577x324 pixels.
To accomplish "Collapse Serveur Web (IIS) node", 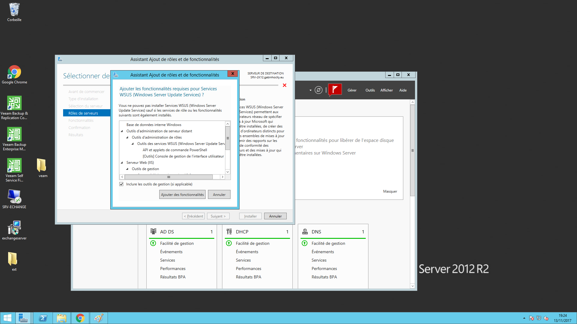I will (x=122, y=163).
